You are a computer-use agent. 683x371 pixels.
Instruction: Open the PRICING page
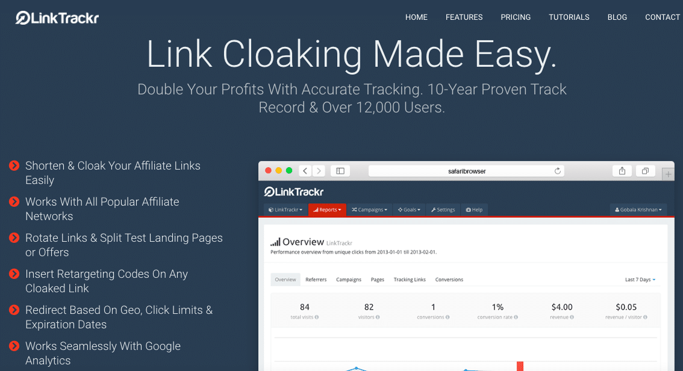(x=516, y=17)
